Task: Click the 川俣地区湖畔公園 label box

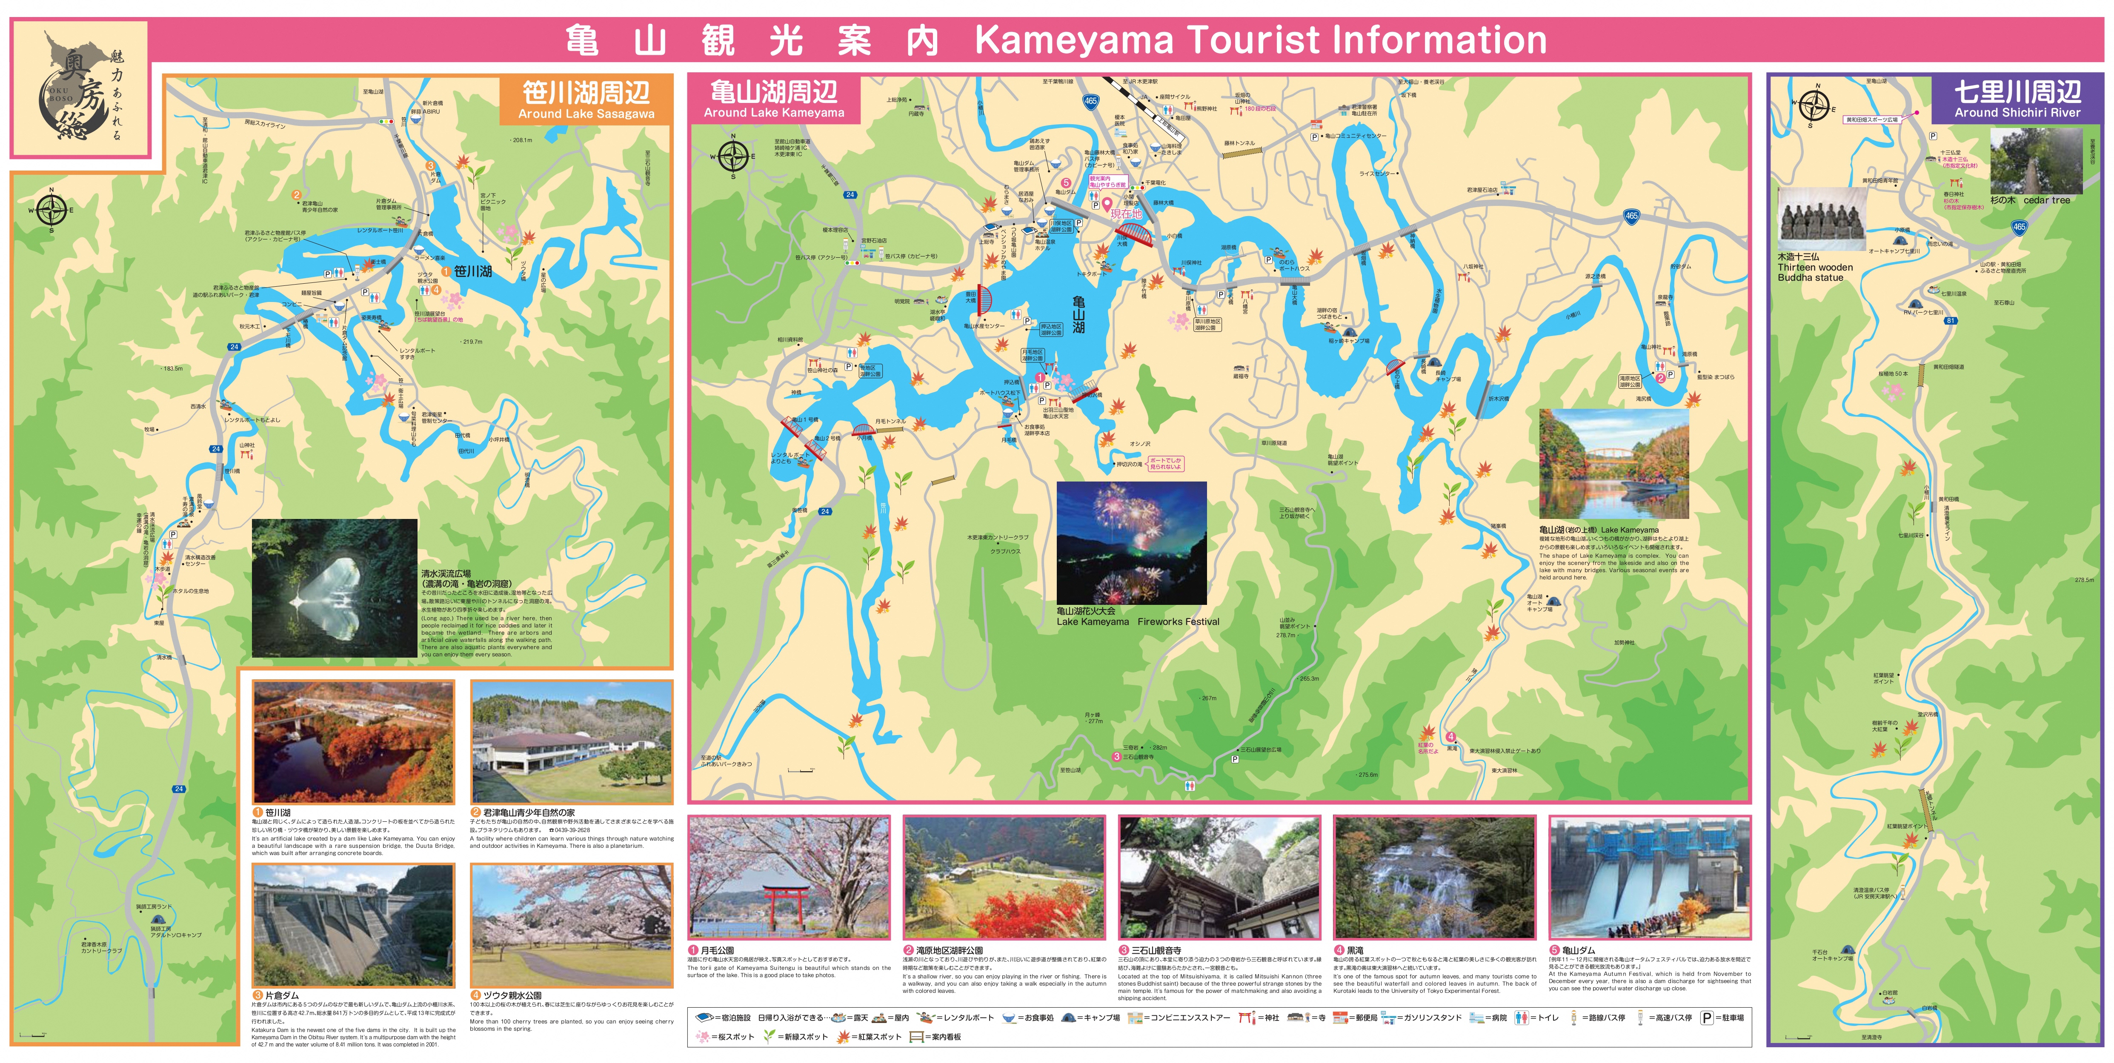Action: coord(1062,226)
